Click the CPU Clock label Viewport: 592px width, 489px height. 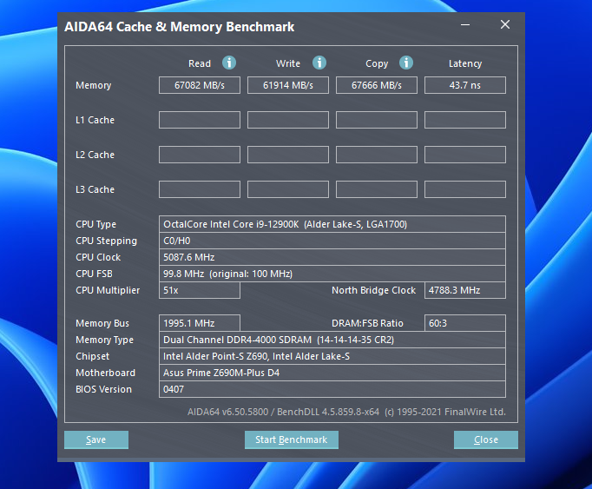coord(98,257)
